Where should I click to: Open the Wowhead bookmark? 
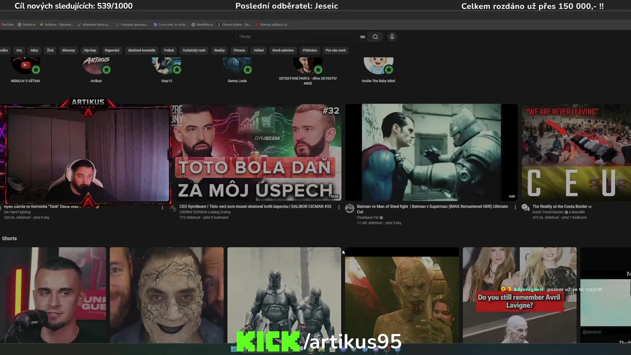click(94, 24)
